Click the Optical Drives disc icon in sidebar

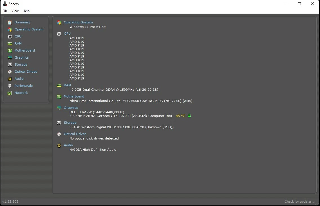10,72
